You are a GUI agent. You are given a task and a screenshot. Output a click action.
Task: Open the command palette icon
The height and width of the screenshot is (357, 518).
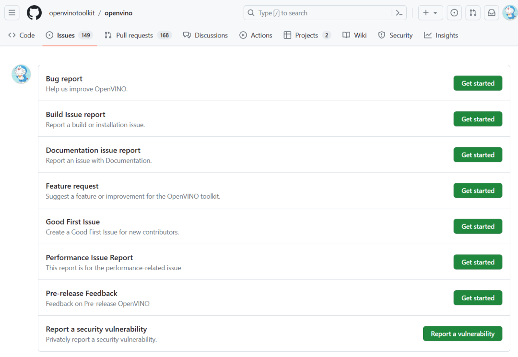tap(399, 13)
